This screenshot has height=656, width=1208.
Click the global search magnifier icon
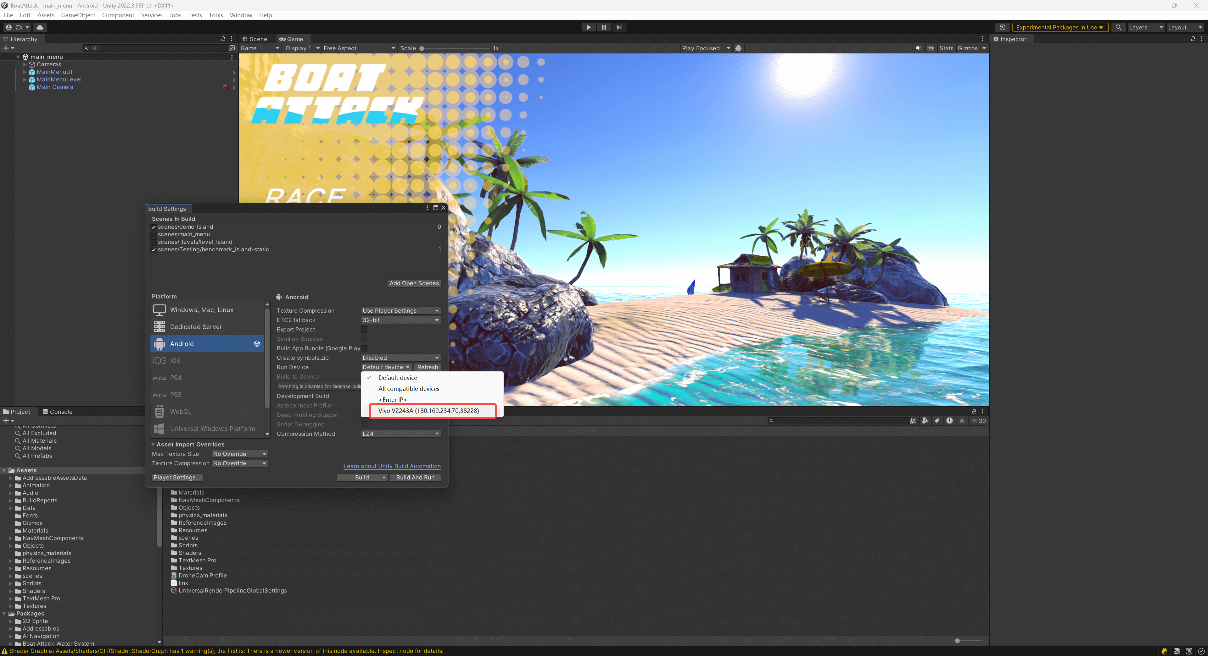tap(1118, 27)
